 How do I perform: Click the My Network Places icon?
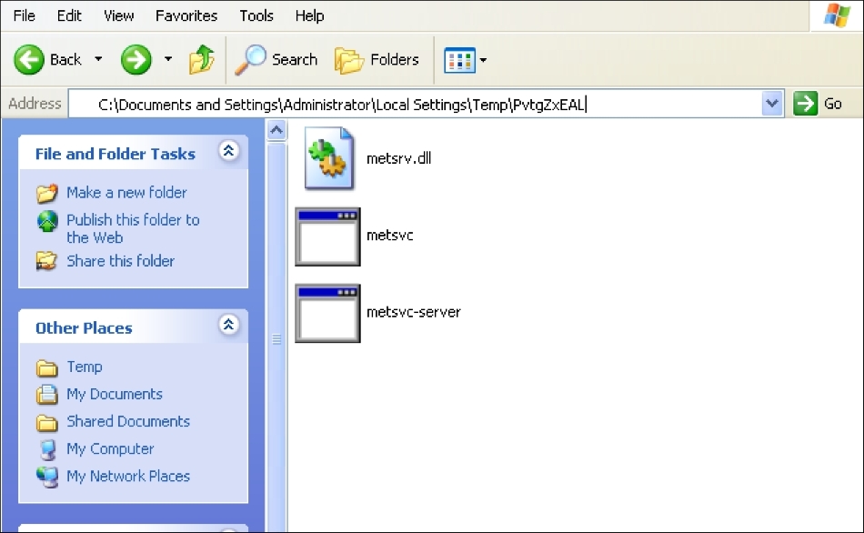(x=47, y=477)
